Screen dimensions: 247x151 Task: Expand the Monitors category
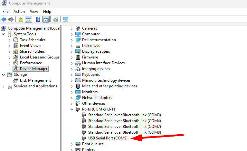click(x=72, y=92)
